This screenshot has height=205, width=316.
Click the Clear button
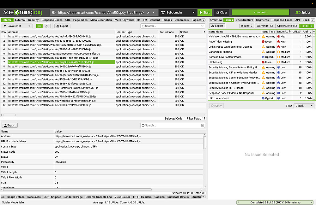pyautogui.click(x=222, y=13)
